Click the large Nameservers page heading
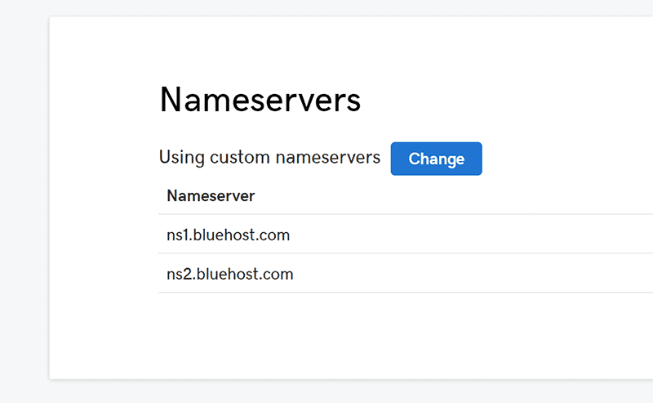 click(x=260, y=100)
